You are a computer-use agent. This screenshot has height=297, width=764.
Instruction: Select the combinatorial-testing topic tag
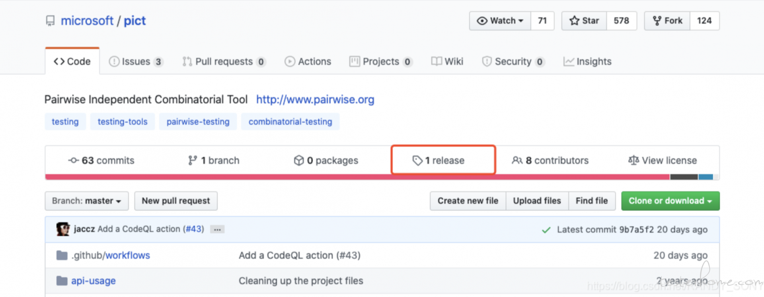pyautogui.click(x=290, y=122)
